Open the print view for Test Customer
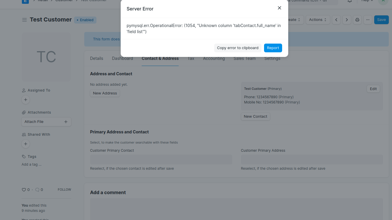The height and width of the screenshot is (220, 392). click(x=357, y=19)
